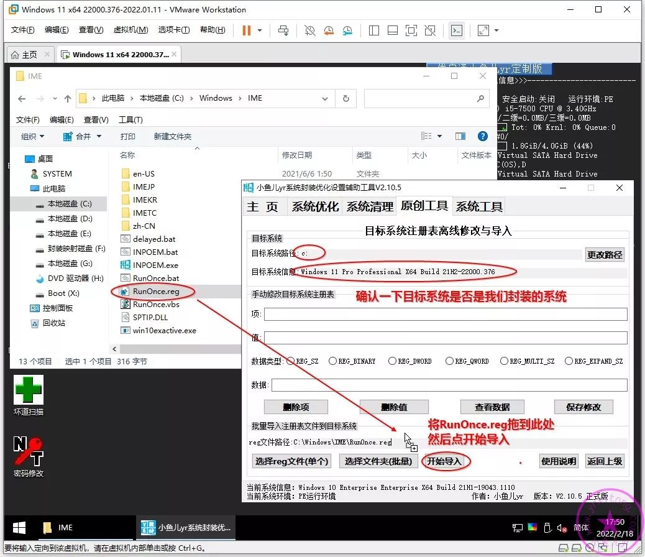
Task: Click the 项 registry key input field
Action: pos(446,314)
